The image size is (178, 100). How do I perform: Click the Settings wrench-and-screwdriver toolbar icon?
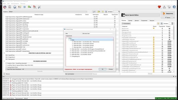(x=39, y=7)
